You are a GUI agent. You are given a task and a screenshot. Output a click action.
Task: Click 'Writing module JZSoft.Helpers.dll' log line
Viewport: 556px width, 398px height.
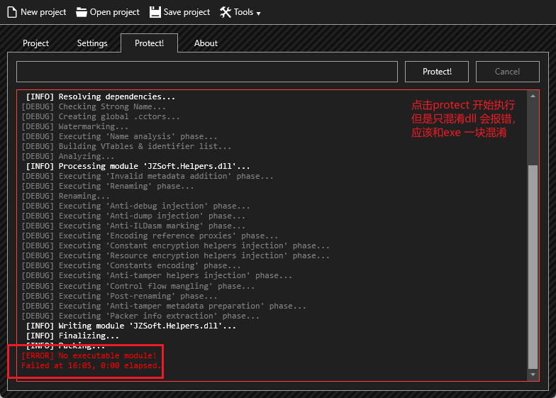130,326
